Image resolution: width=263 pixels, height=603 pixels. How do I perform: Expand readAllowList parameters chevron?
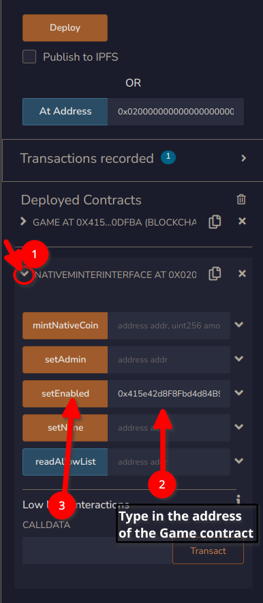[x=239, y=461]
